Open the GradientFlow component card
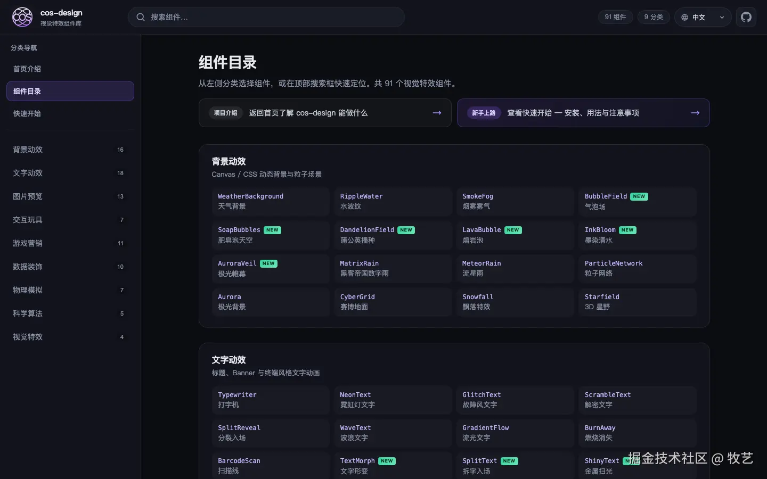 click(515, 433)
